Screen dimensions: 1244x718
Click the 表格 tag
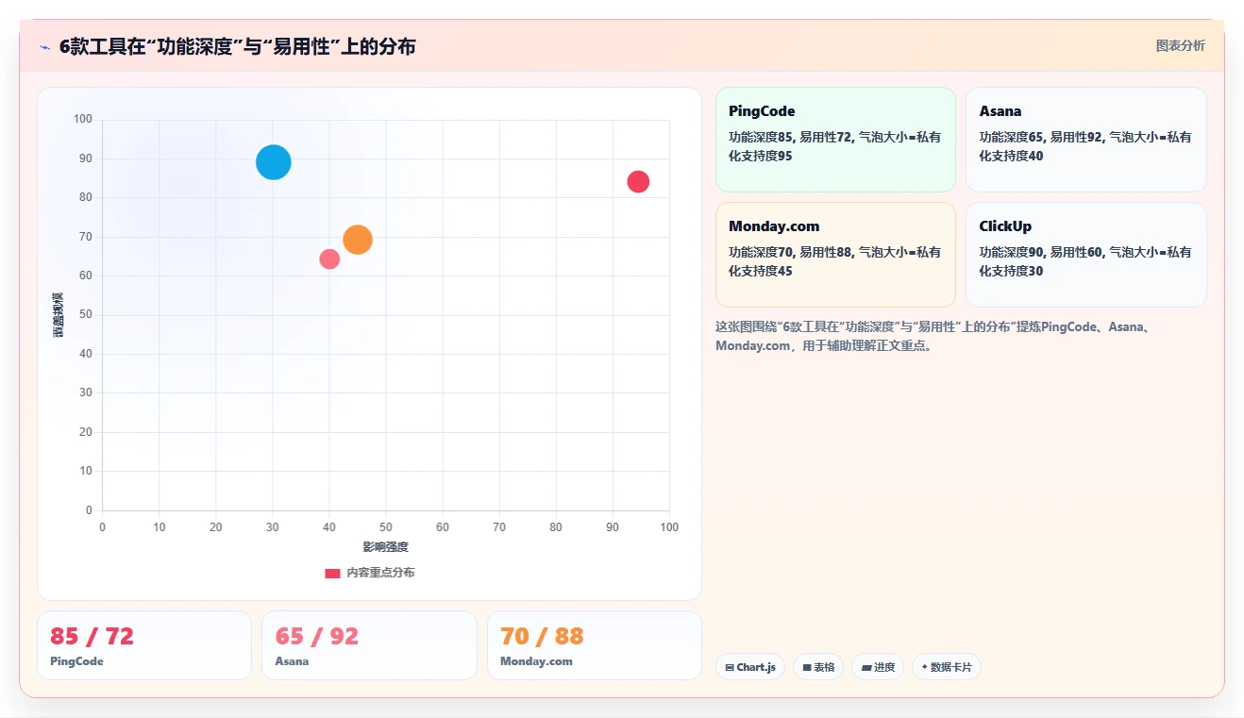[818, 667]
